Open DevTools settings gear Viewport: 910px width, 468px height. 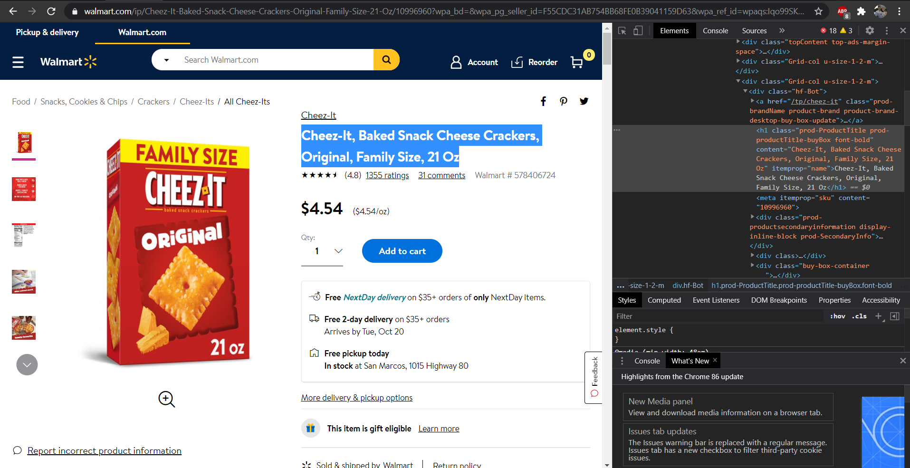click(x=870, y=30)
